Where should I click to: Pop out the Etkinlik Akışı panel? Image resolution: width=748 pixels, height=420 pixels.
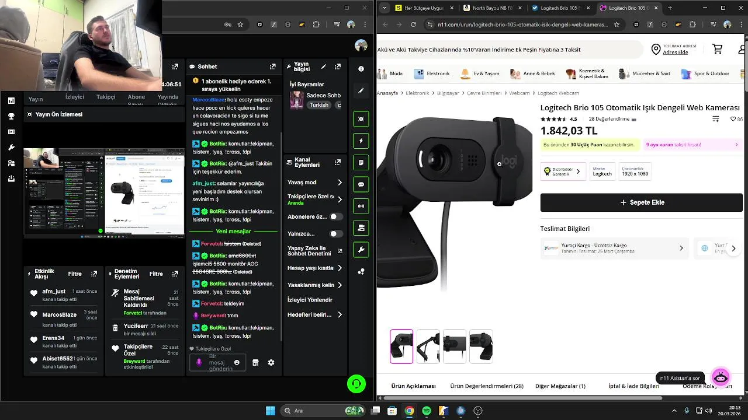[x=94, y=274]
